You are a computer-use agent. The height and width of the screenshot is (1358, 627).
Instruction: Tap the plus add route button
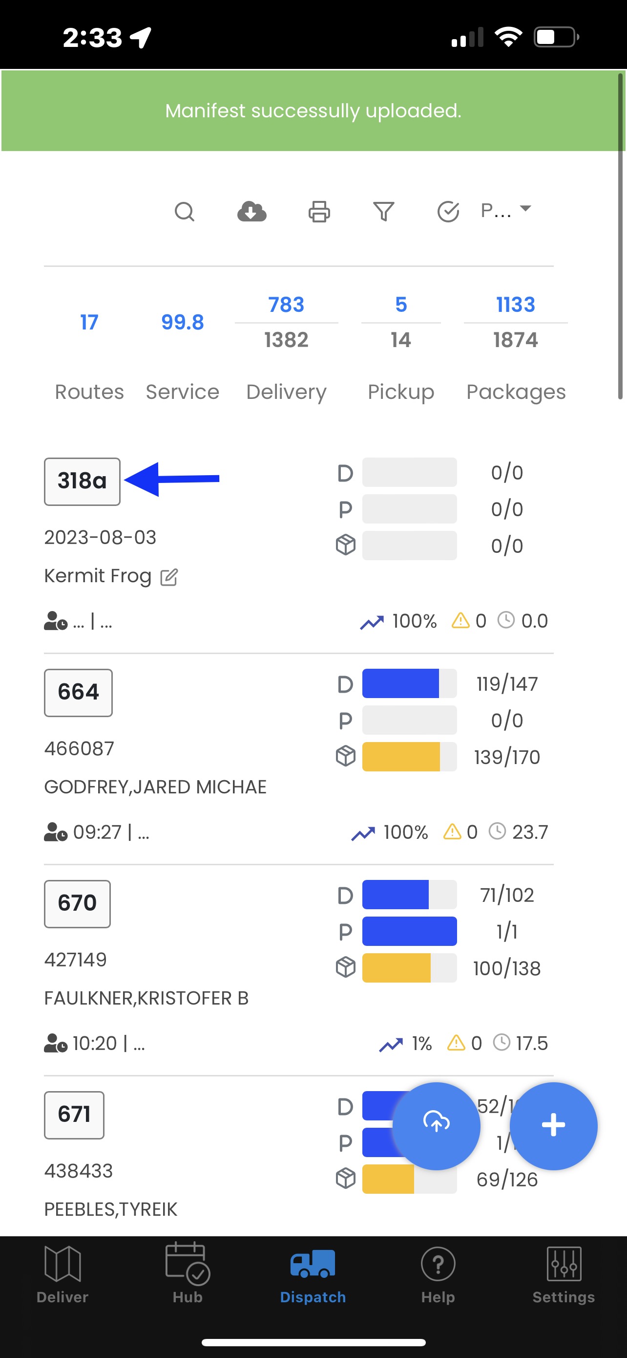(x=553, y=1125)
